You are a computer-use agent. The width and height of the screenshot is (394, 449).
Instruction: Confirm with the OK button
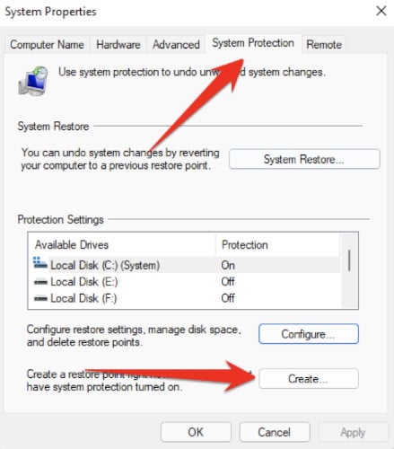[x=196, y=432]
